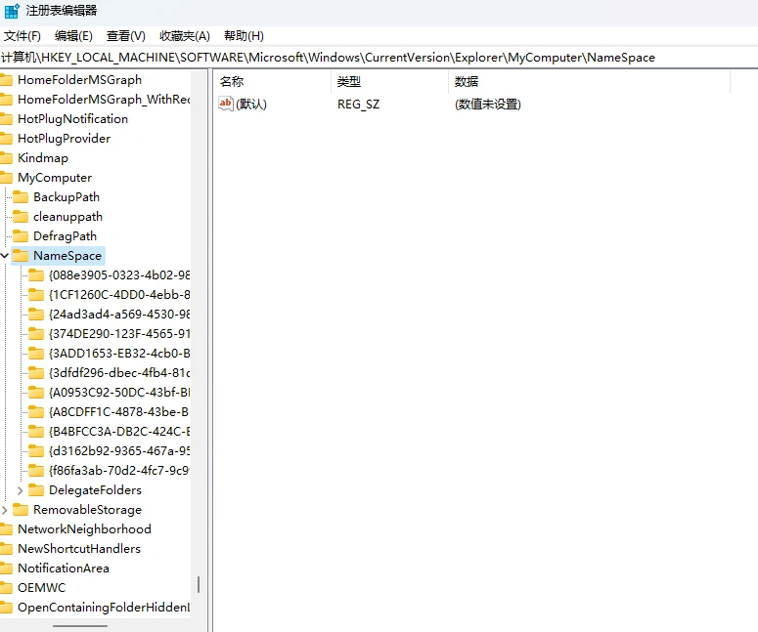This screenshot has width=758, height=632.
Task: Open the 查看(V) menu
Action: click(126, 36)
